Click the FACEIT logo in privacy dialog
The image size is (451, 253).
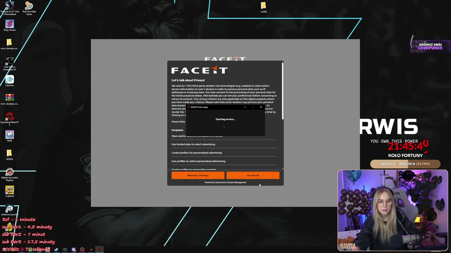(x=199, y=70)
